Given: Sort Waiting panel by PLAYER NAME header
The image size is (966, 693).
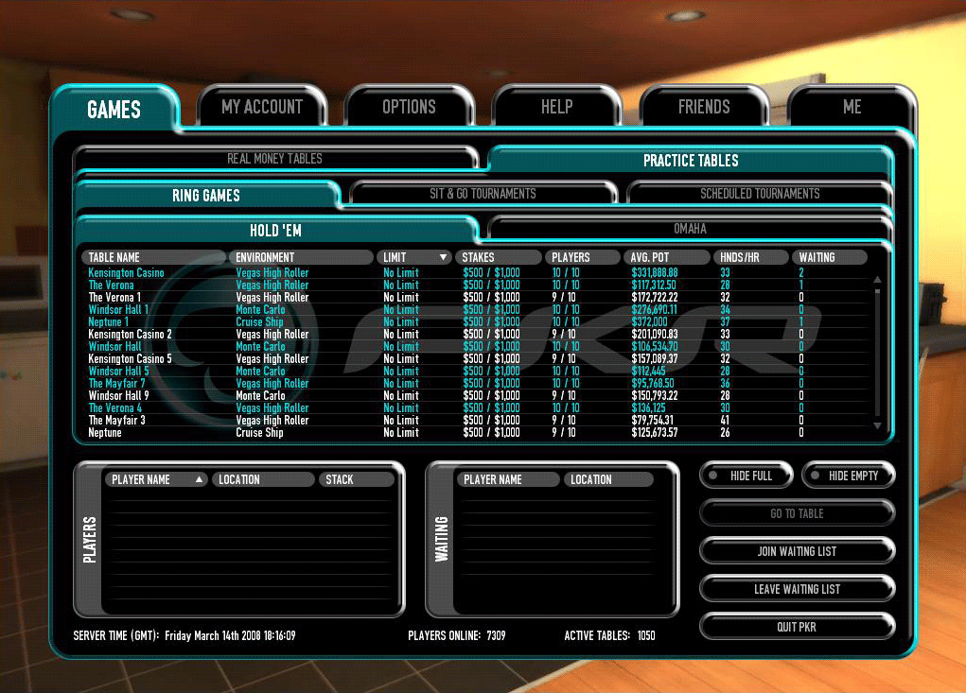Looking at the screenshot, I should tap(508, 479).
